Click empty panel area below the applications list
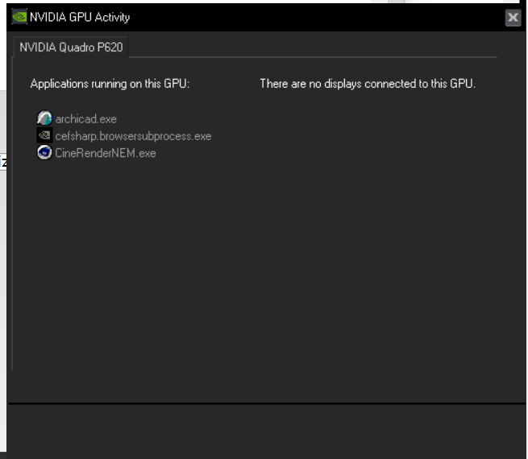This screenshot has width=528, height=459. point(121,266)
